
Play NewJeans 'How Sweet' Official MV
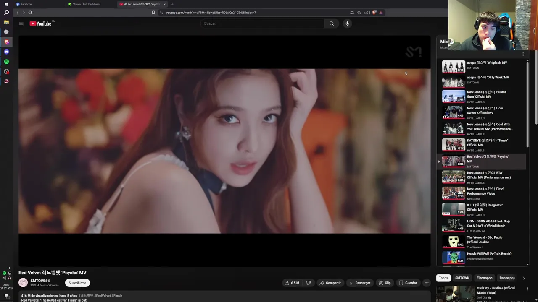[481, 112]
